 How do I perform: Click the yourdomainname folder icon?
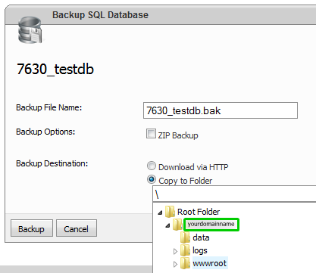(x=177, y=224)
